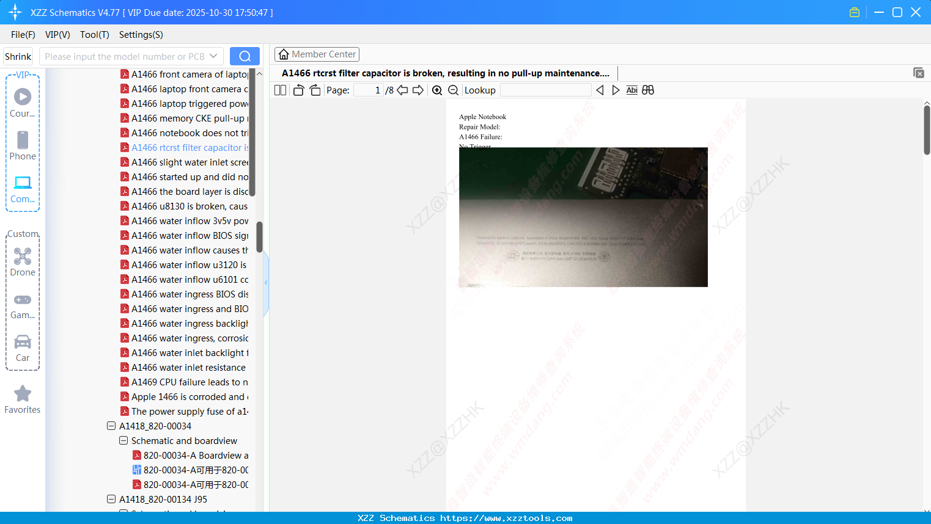Image resolution: width=931 pixels, height=524 pixels.
Task: Rotate the page clockwise
Action: [x=315, y=90]
